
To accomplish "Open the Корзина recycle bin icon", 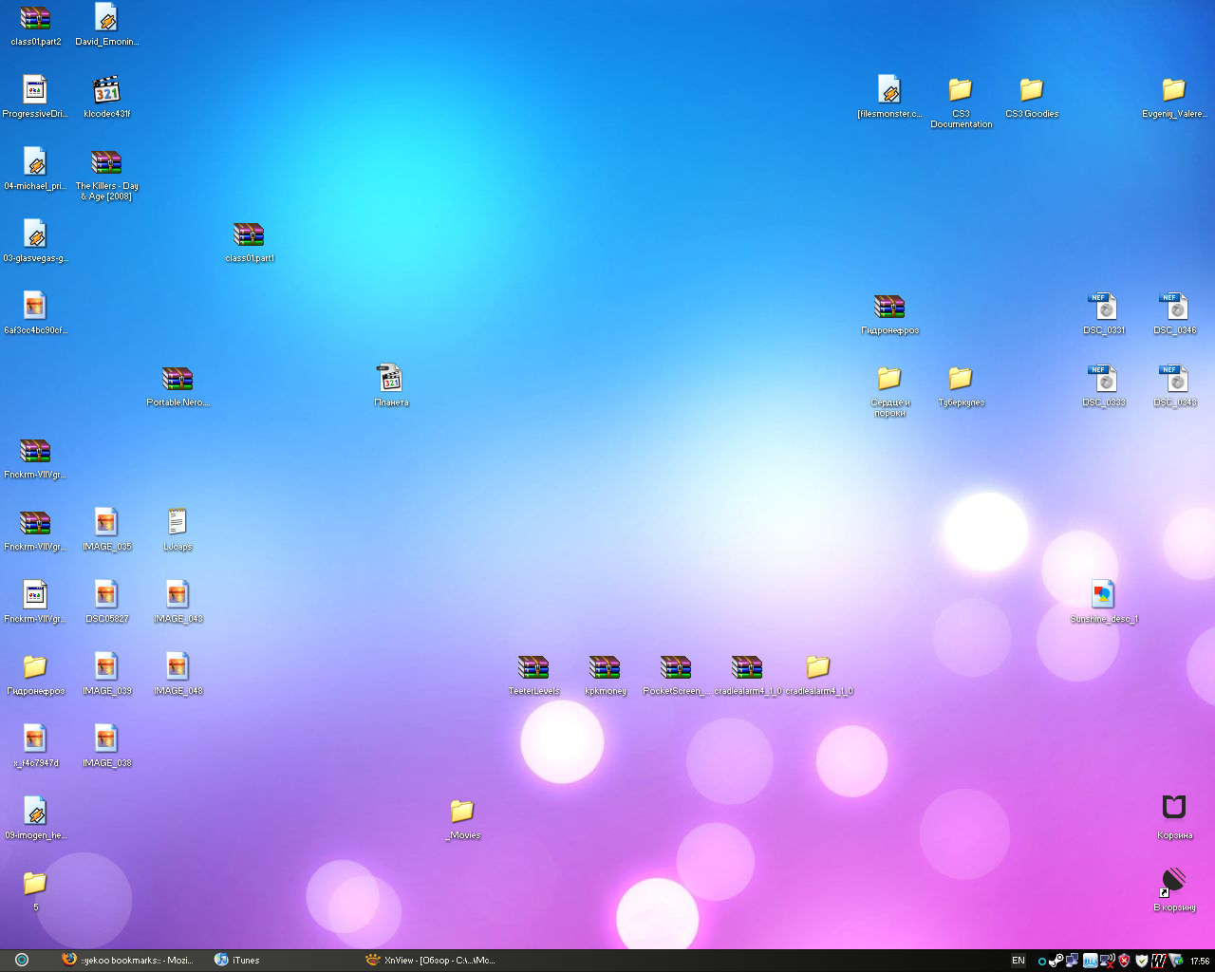I will [1174, 808].
